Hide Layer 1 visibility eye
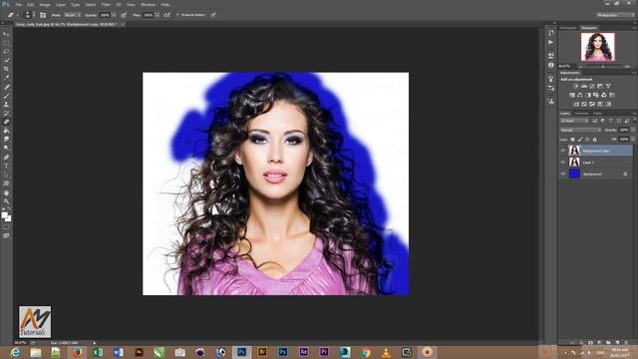638x359 pixels. 563,163
